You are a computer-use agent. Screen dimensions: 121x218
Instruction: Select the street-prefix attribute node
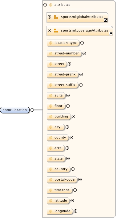coord(63,75)
